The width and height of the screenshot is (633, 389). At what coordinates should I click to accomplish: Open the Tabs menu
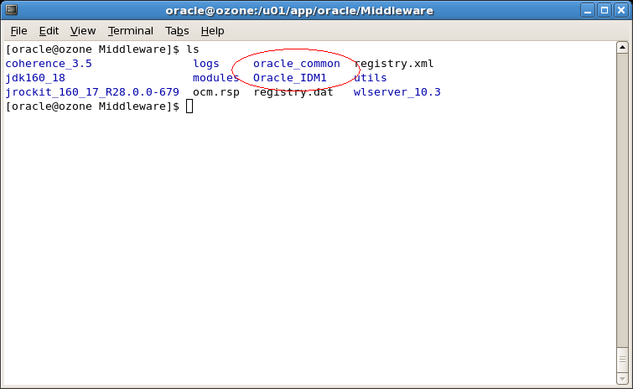pyautogui.click(x=177, y=31)
